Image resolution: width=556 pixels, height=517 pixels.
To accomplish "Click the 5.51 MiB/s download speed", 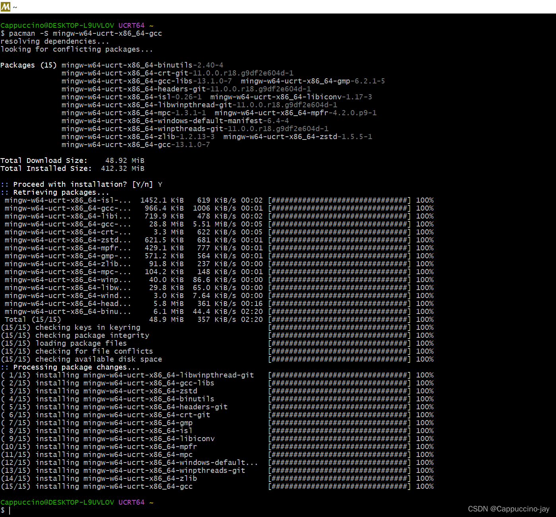I will pos(214,224).
